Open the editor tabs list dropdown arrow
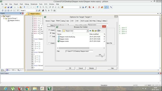Image resolution: width=162 pixels, height=91 pixels. [x=158, y=13]
